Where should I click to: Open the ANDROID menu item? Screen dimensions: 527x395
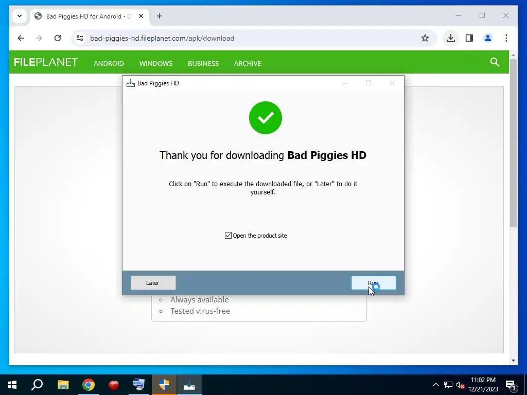[109, 63]
